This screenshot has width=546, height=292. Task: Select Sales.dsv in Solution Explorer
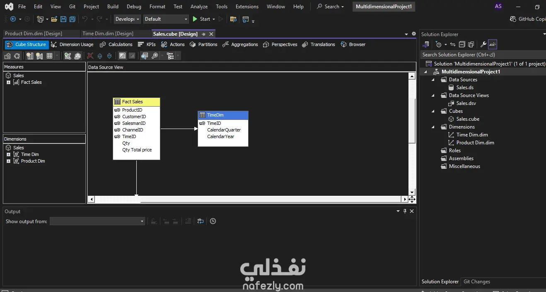click(466, 103)
